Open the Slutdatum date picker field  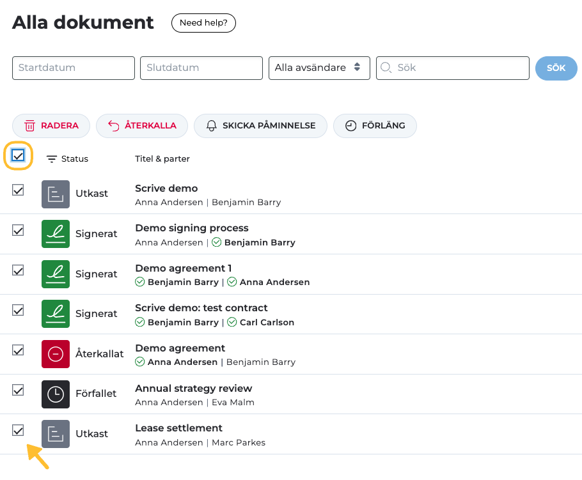tap(201, 68)
